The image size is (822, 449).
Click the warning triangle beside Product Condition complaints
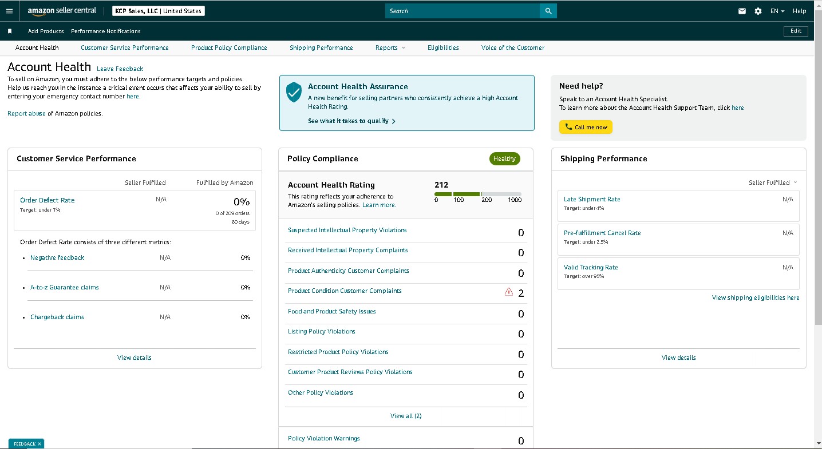pos(509,292)
